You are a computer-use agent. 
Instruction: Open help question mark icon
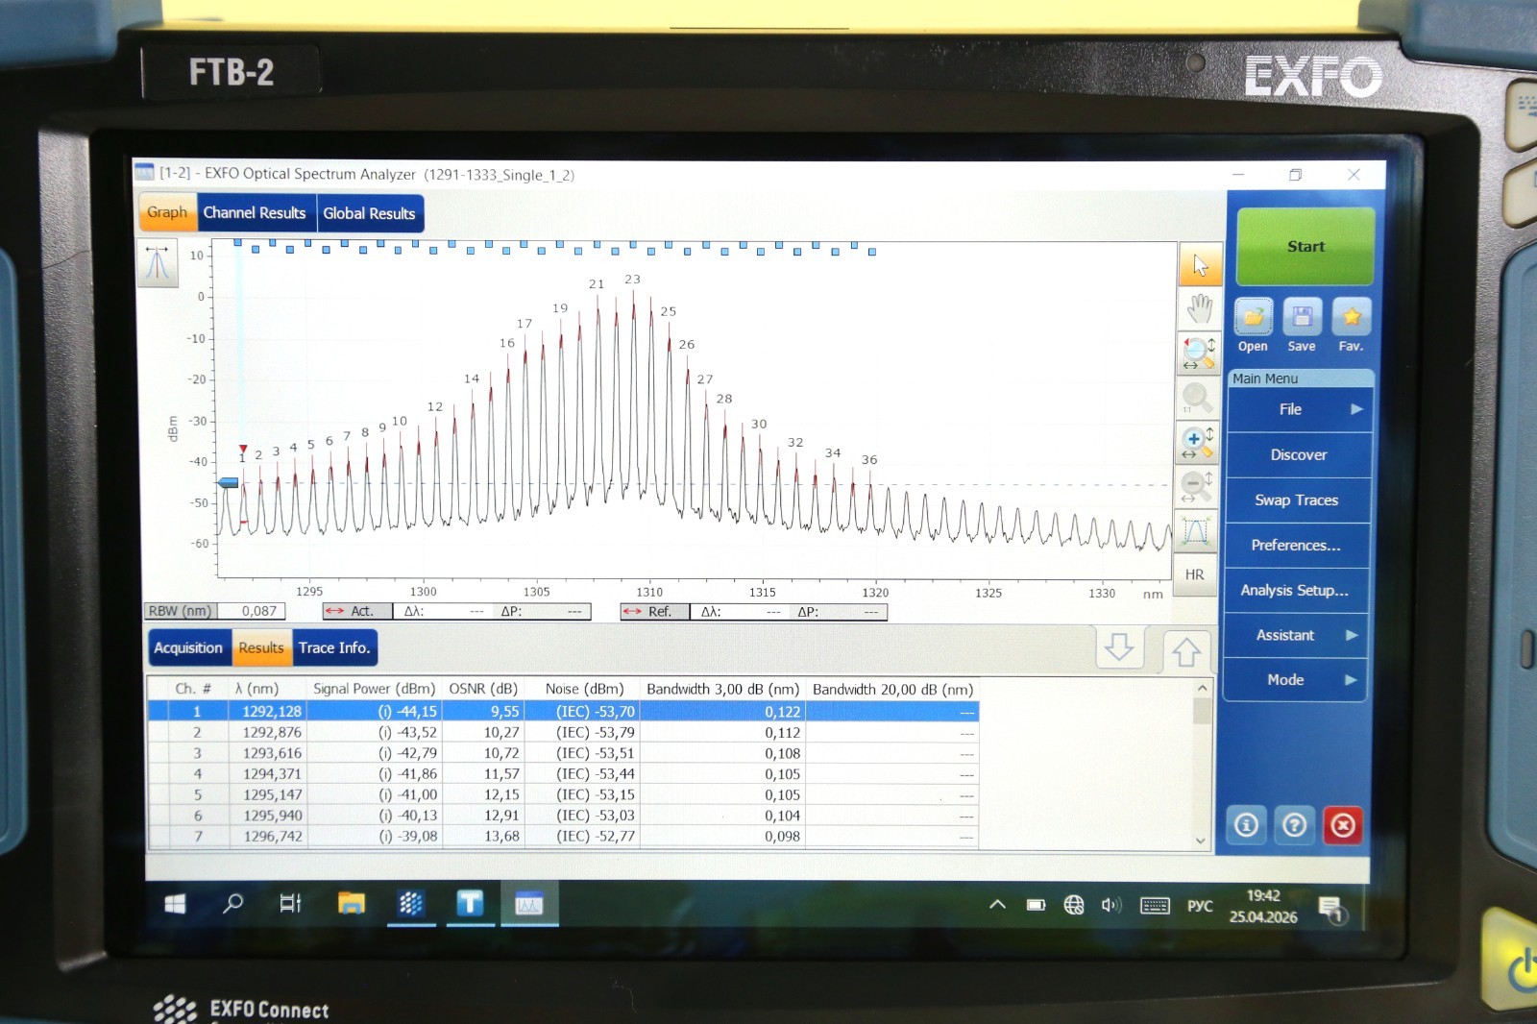(1294, 824)
